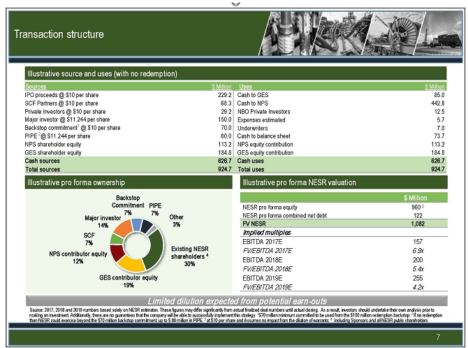Screen dimensions: 468x348
Task: Click the 'Illustrative pro forma NESR valuation' header
Action: (344, 182)
